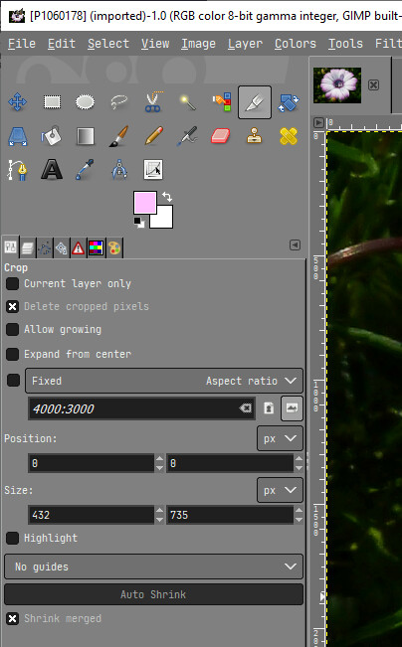Enable the Highlight checkbox
The height and width of the screenshot is (647, 402).
pyautogui.click(x=12, y=538)
